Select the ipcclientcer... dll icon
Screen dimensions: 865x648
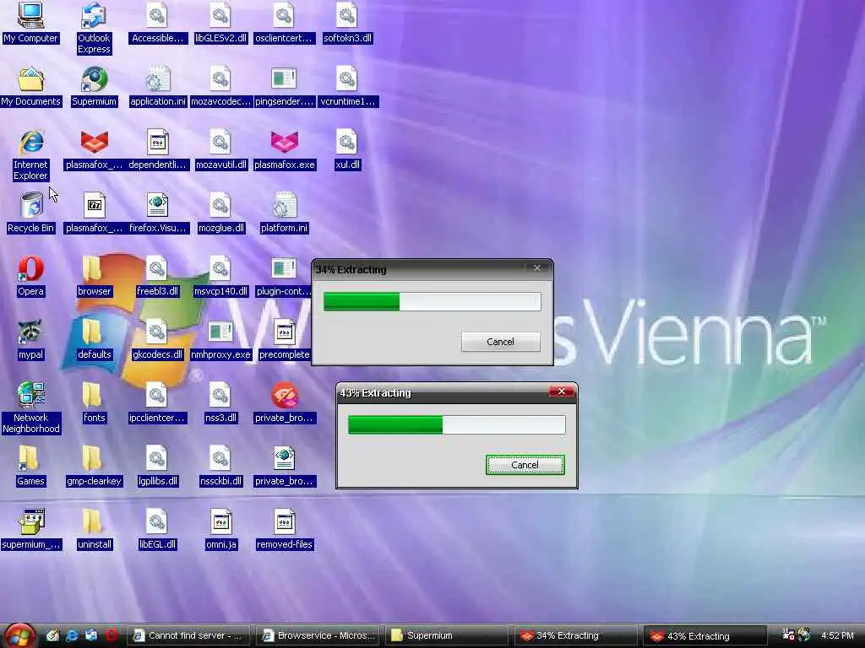(x=157, y=396)
